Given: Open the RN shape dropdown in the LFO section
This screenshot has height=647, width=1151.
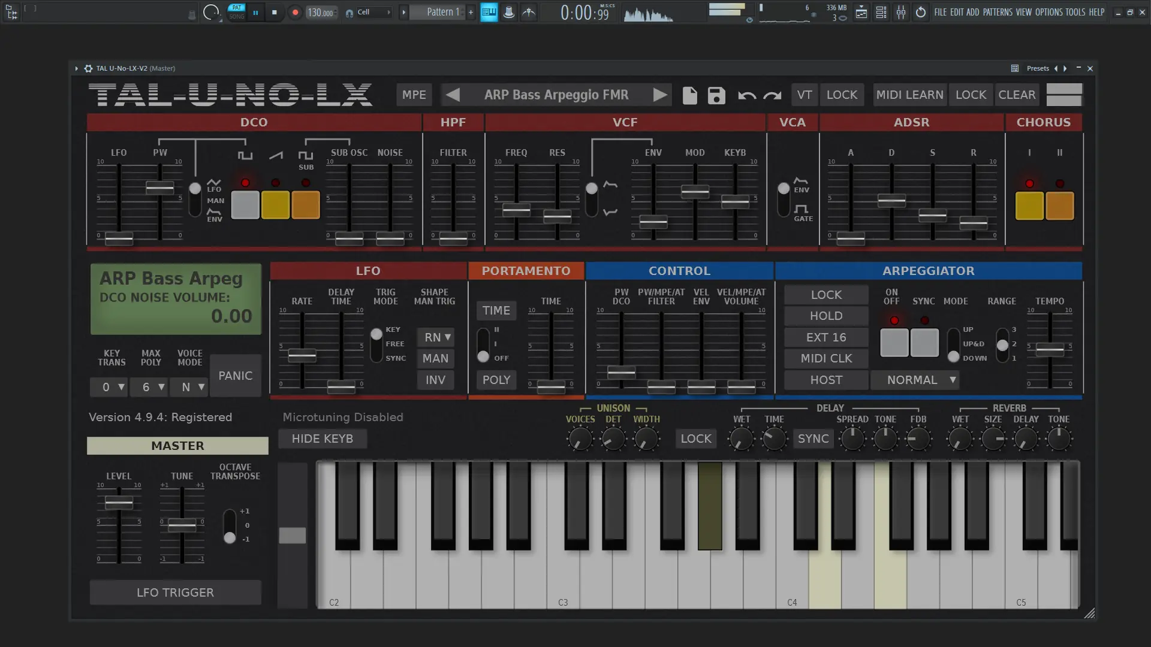Looking at the screenshot, I should point(435,337).
